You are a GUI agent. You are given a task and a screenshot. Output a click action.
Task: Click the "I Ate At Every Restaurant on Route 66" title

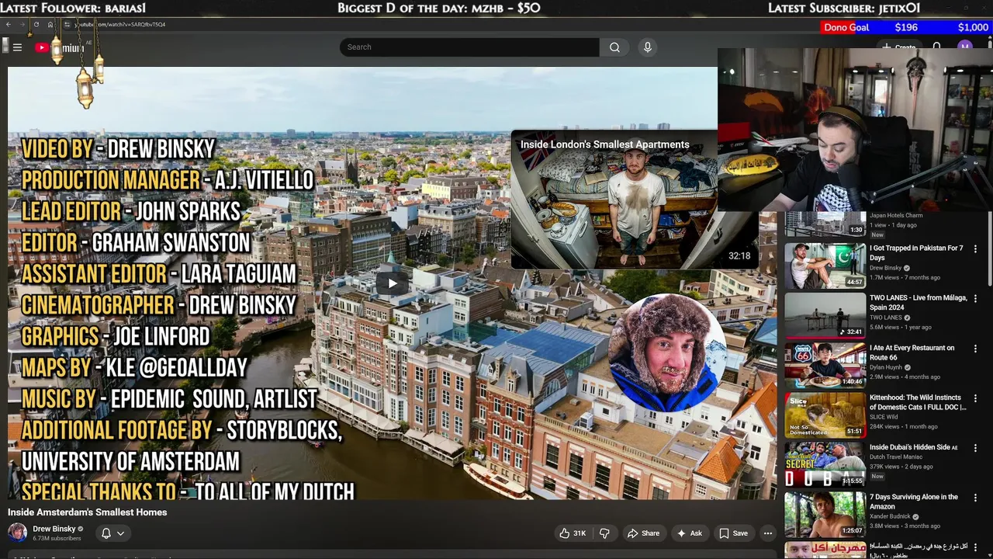tap(912, 352)
